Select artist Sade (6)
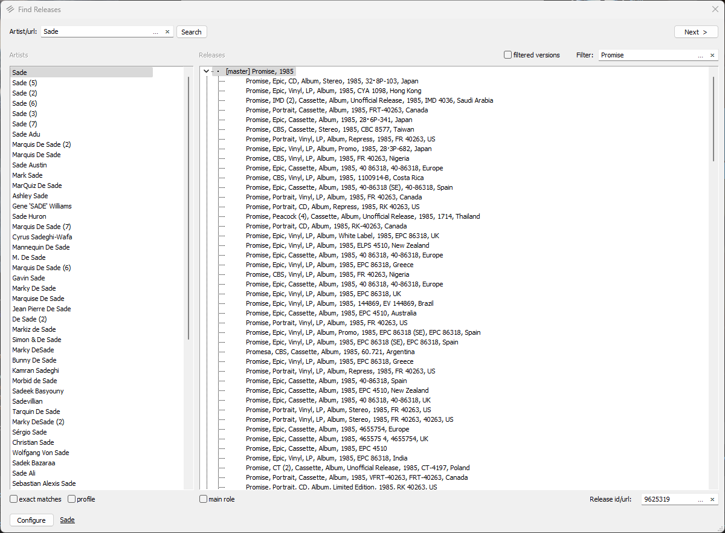The height and width of the screenshot is (533, 725). (25, 103)
